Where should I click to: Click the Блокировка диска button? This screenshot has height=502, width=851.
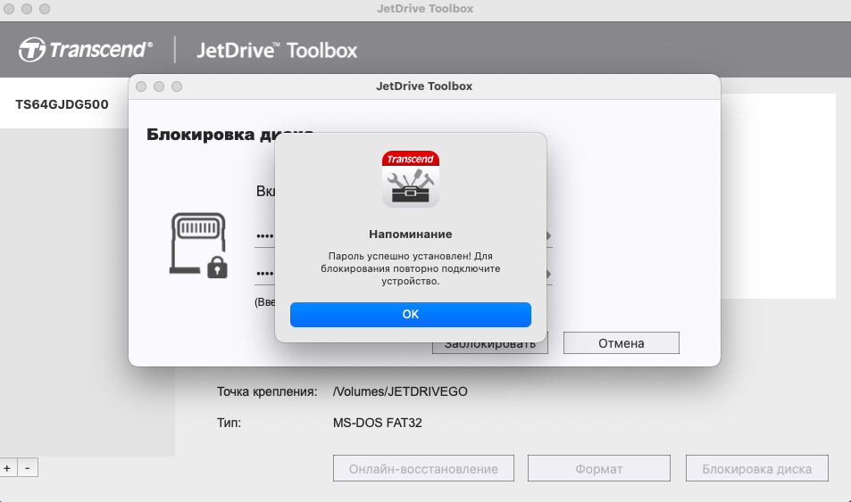757,469
